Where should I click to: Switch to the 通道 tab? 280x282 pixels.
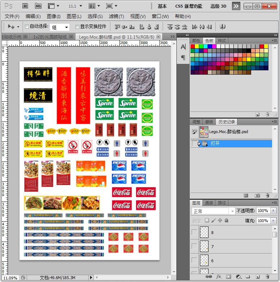pos(209,203)
